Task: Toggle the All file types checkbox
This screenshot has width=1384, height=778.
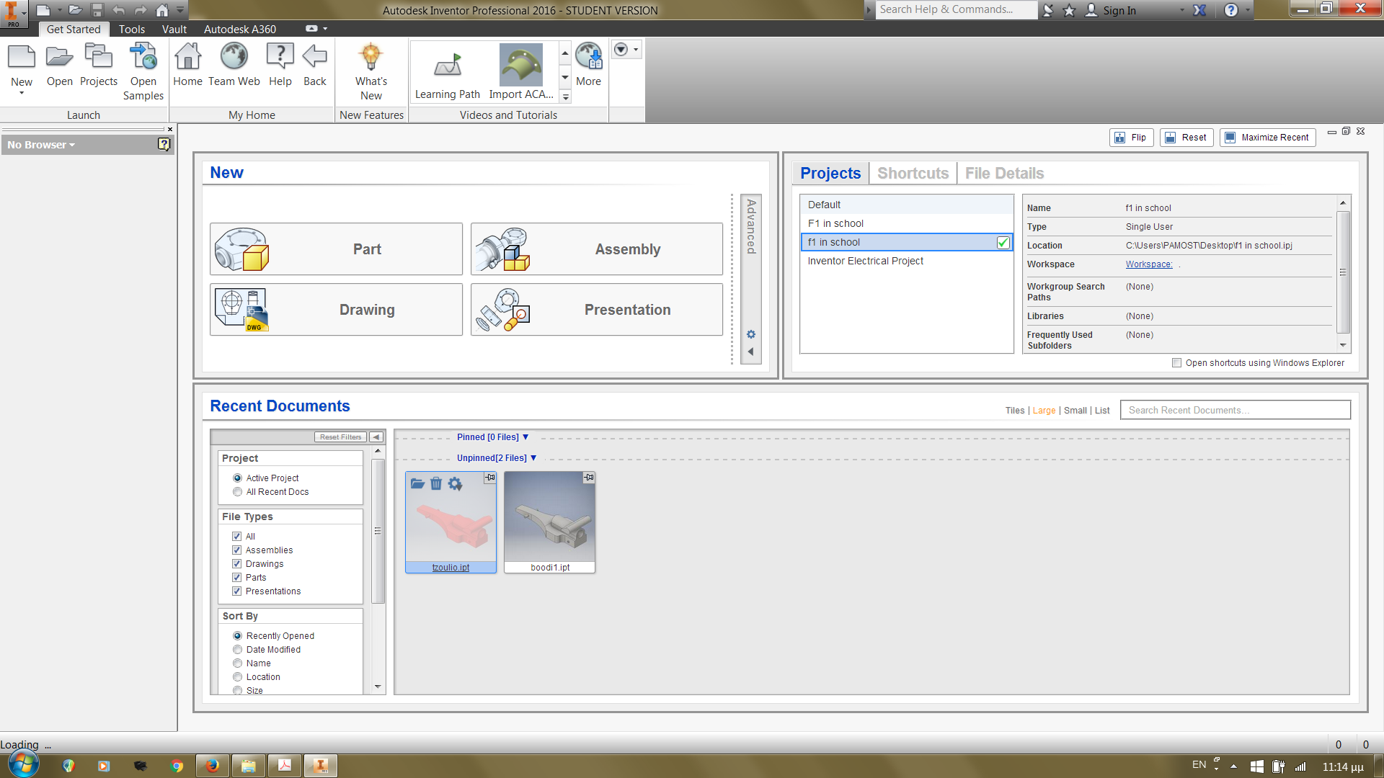Action: pyautogui.click(x=236, y=537)
